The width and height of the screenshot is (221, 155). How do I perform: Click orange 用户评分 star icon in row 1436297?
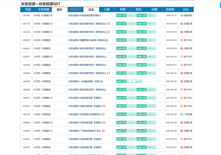(182, 57)
